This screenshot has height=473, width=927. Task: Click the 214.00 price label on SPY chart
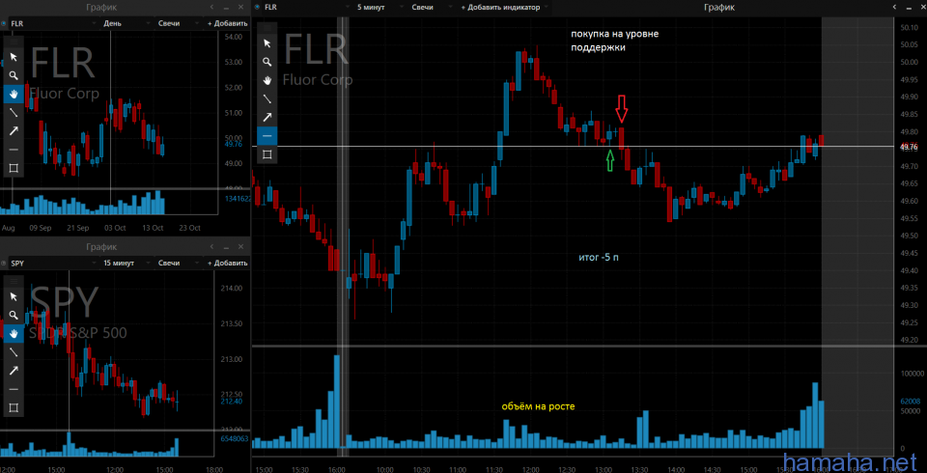(x=231, y=289)
